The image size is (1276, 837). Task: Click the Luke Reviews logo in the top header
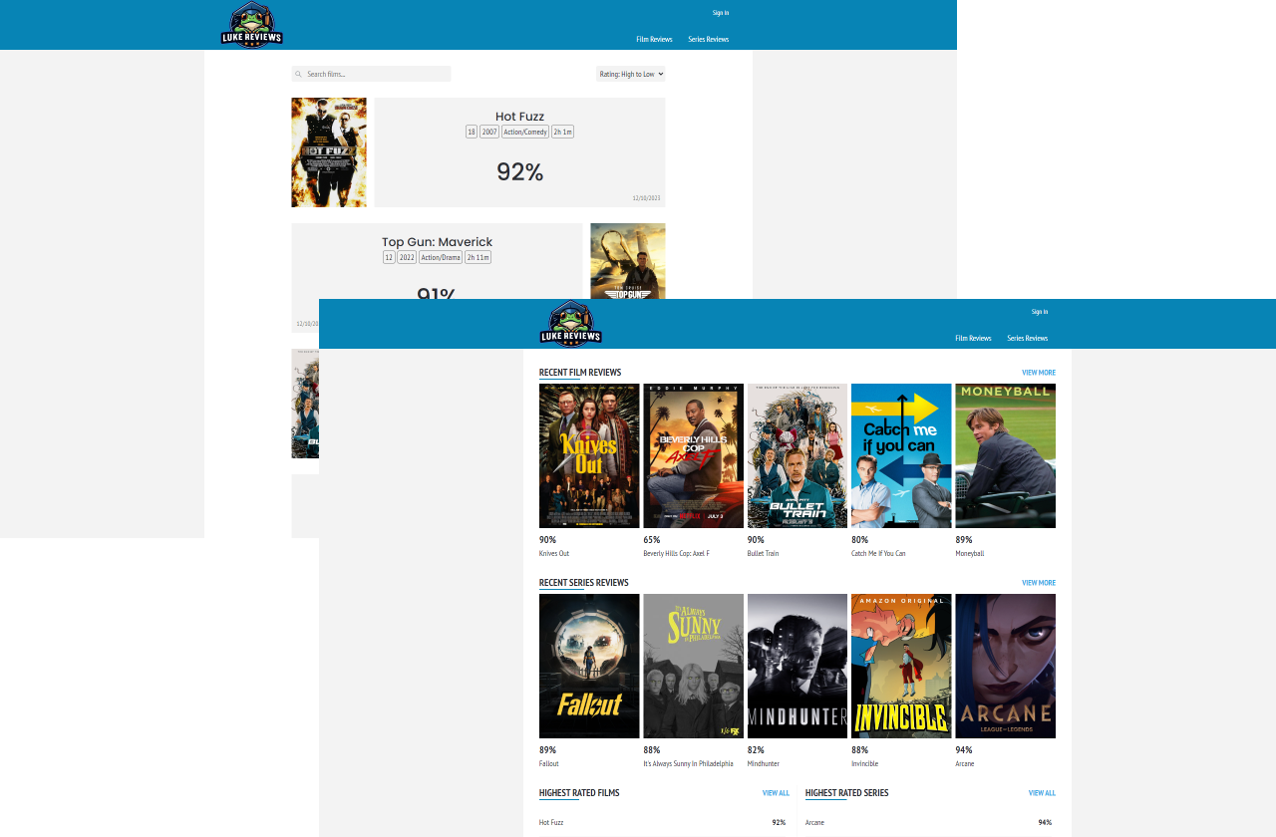251,24
